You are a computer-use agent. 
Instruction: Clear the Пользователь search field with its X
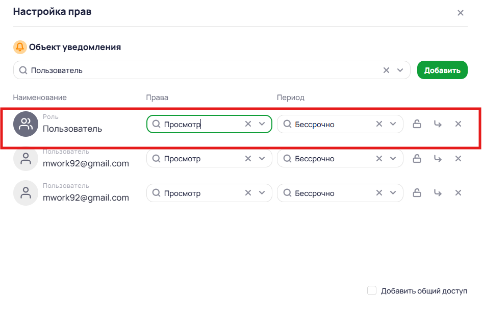click(386, 70)
